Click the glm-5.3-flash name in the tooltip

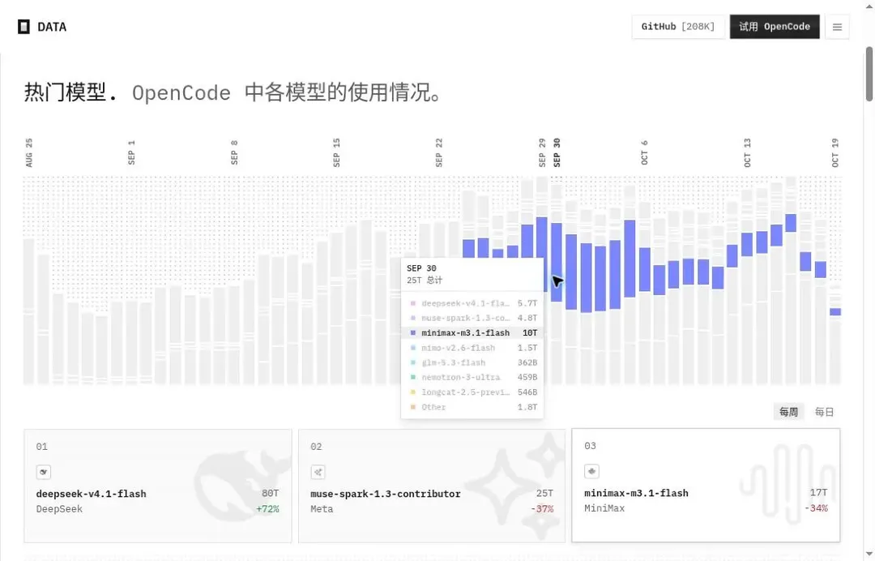tap(454, 363)
